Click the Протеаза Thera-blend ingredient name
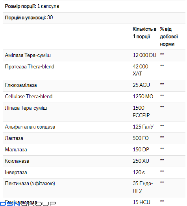This screenshot has height=206, width=187. point(30,66)
